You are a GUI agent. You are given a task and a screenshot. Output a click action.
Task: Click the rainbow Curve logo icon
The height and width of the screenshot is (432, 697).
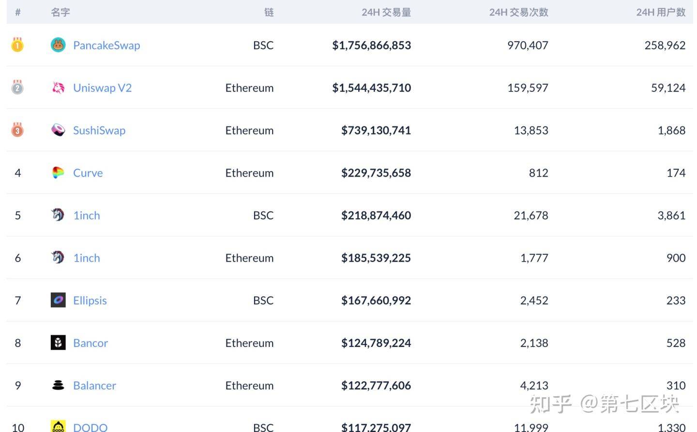click(58, 173)
